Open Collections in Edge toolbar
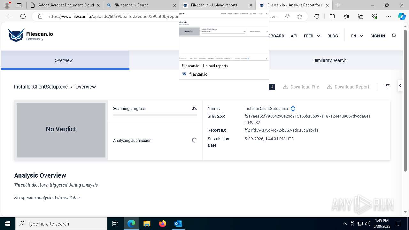The width and height of the screenshot is (409, 230). coord(360,16)
